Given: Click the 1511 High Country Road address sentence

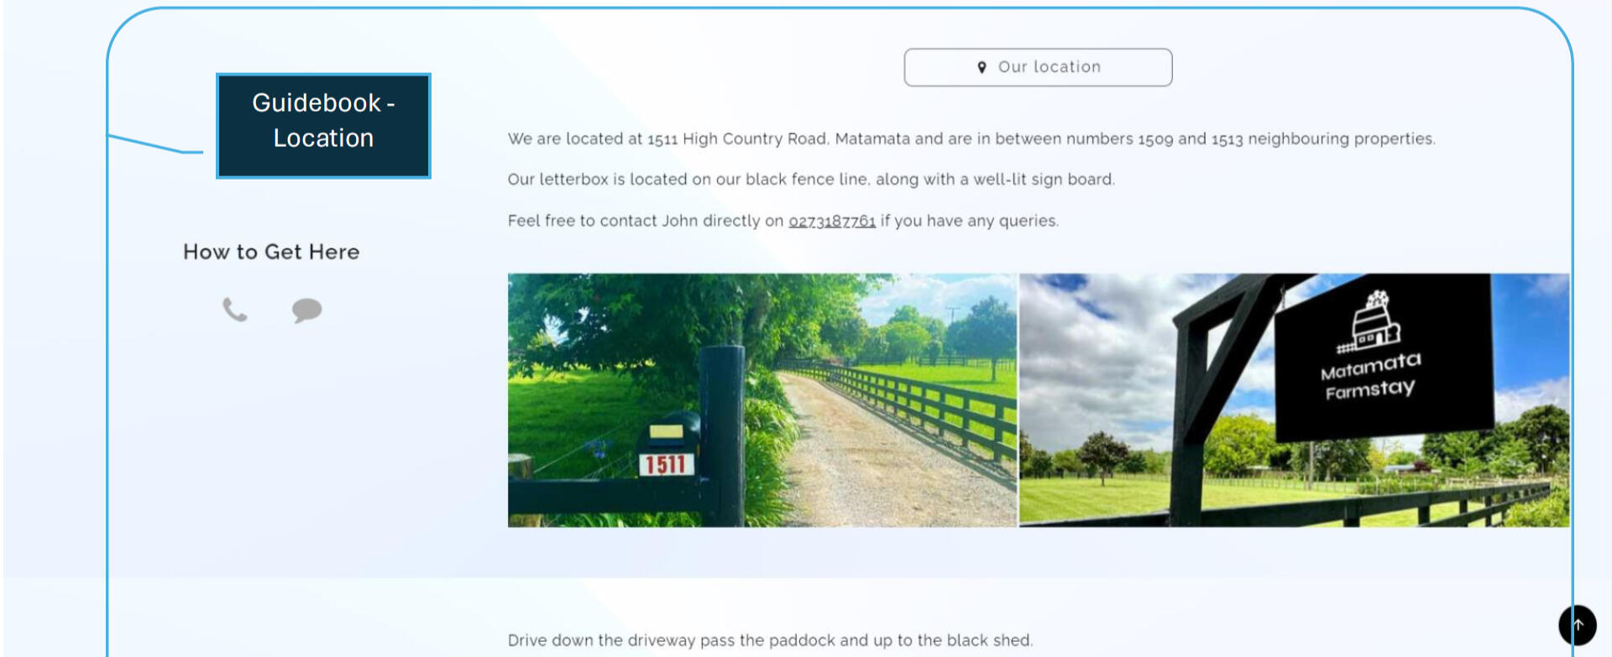Looking at the screenshot, I should (971, 138).
